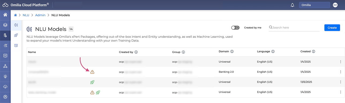Open the rocket deployments icon in sub-sidebar

coord(16,35)
